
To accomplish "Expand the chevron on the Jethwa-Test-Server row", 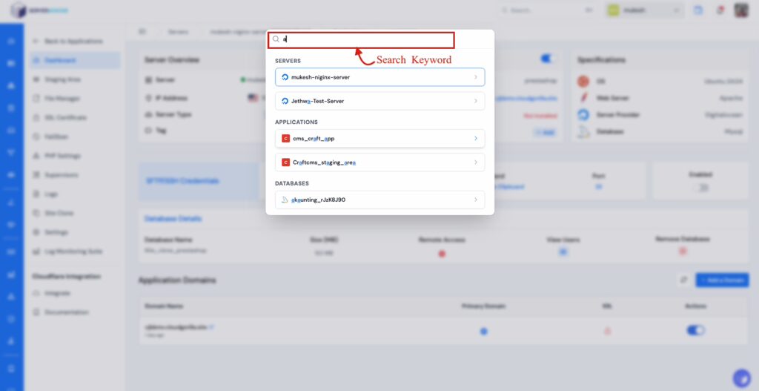I will (476, 101).
